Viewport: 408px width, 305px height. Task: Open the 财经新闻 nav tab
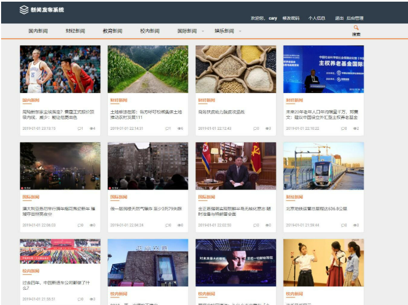click(x=75, y=31)
